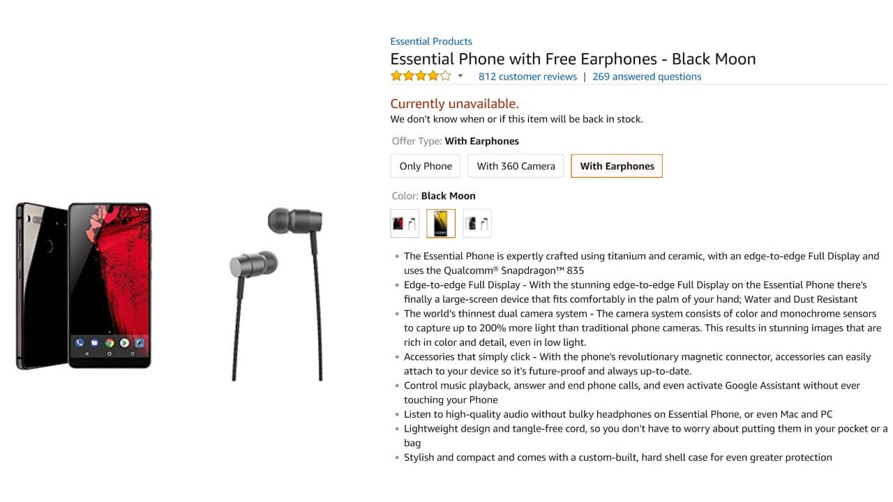Open the 812 customer reviews link

(527, 77)
